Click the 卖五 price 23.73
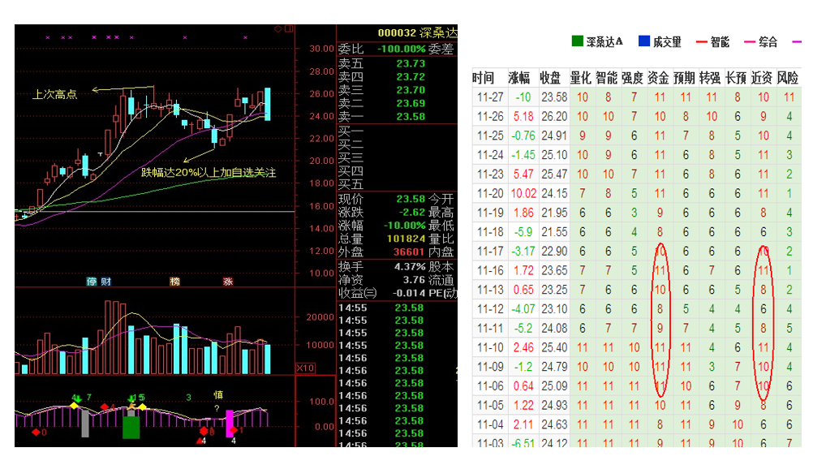The height and width of the screenshot is (465, 813). coord(411,63)
